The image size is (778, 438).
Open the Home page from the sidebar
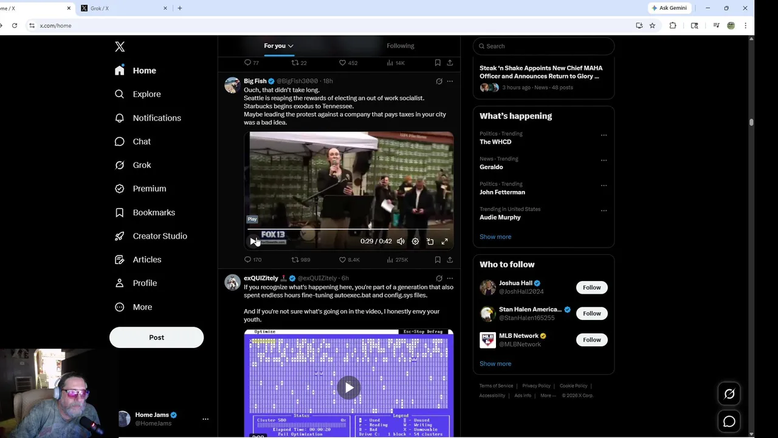coord(136,71)
